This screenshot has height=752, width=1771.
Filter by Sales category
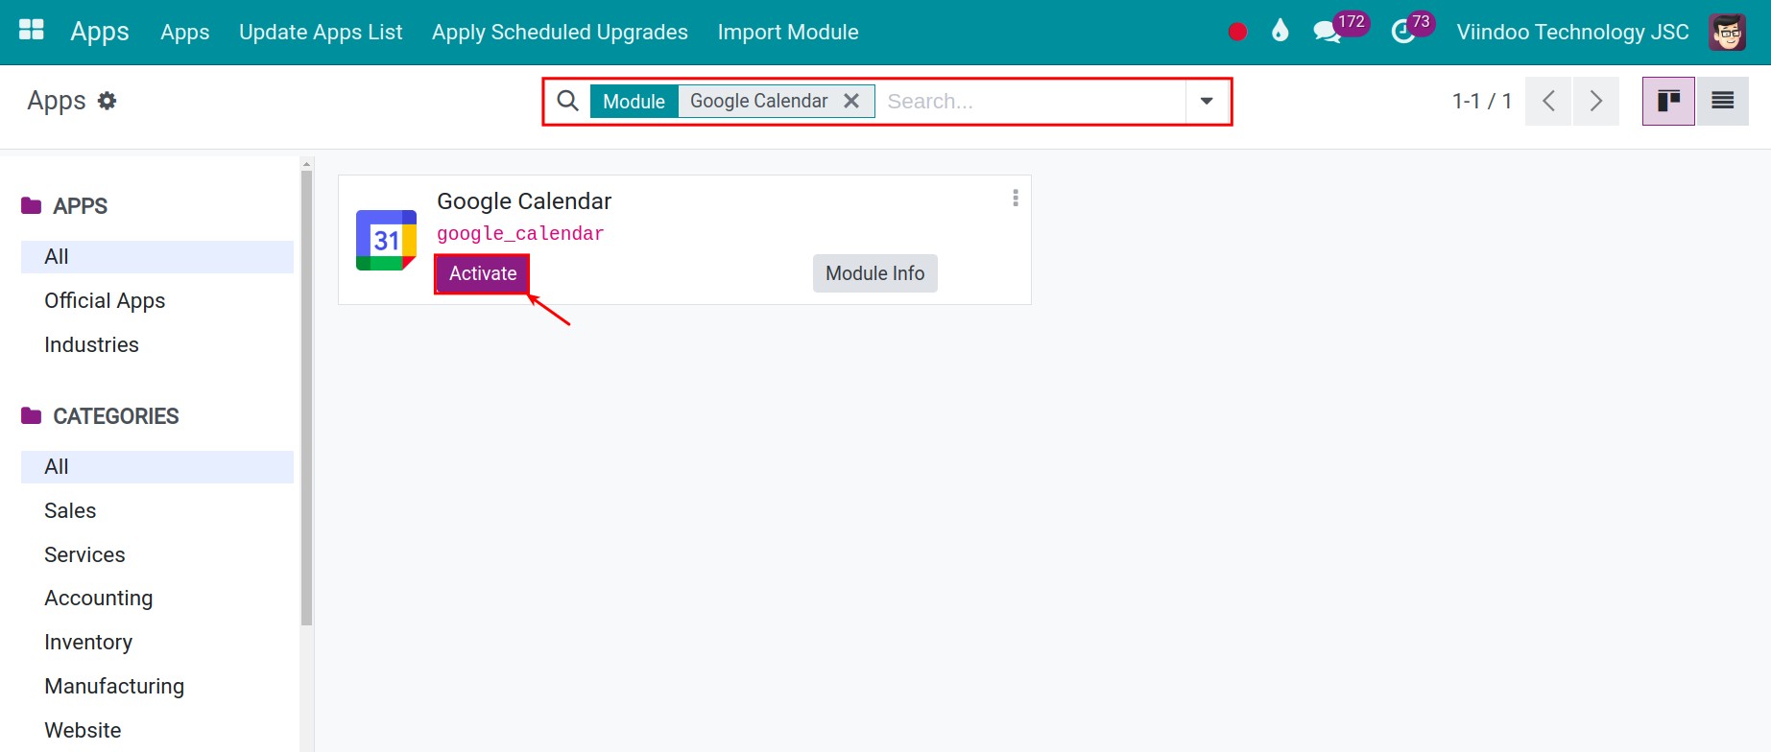[157, 511]
